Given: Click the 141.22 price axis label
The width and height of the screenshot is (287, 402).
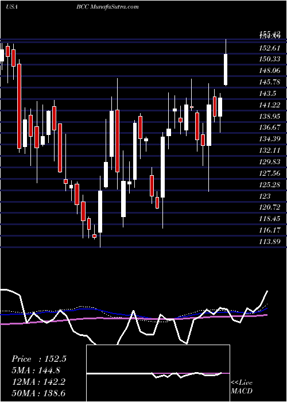Looking at the screenshot, I should (x=270, y=105).
